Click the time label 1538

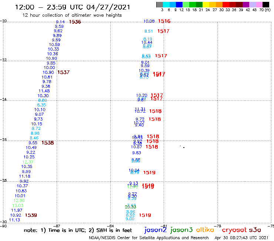[x=47, y=143]
